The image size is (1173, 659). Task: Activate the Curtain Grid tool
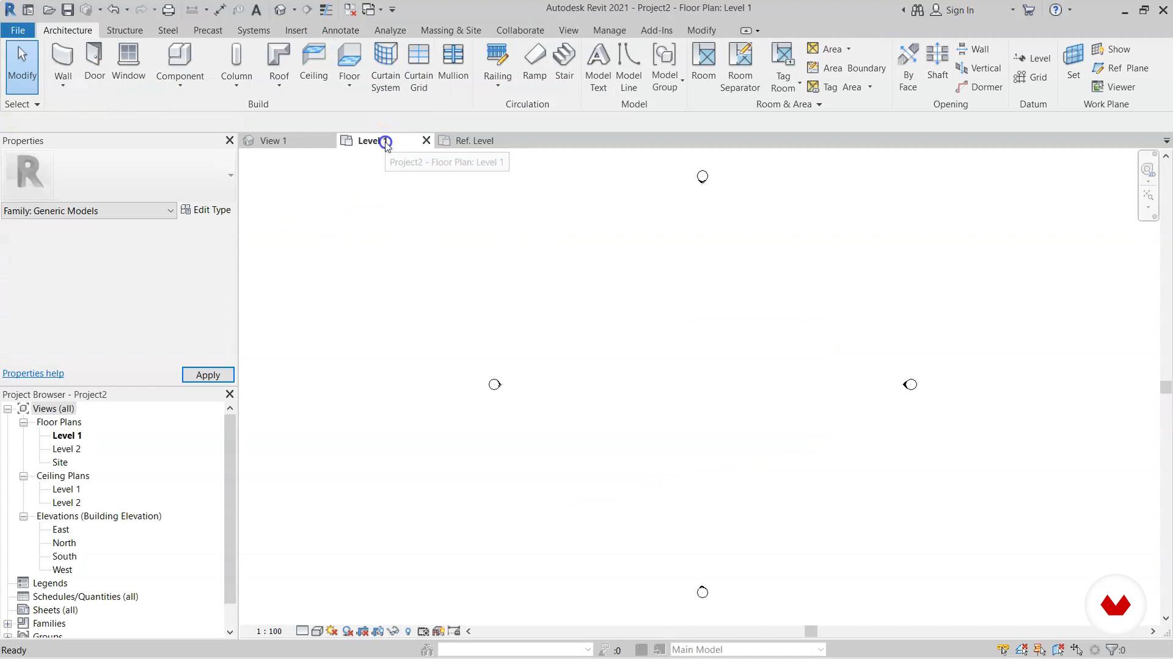pyautogui.click(x=418, y=67)
